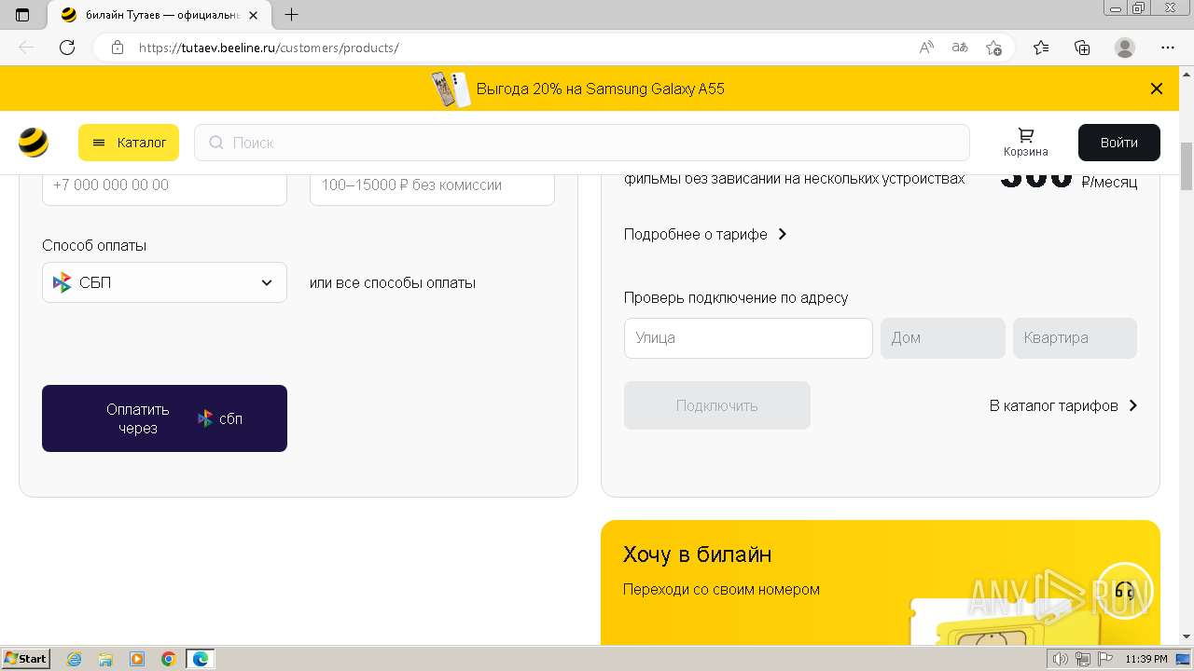This screenshot has height=671, width=1194.
Task: Toggle the Read aloud icon
Action: click(926, 48)
